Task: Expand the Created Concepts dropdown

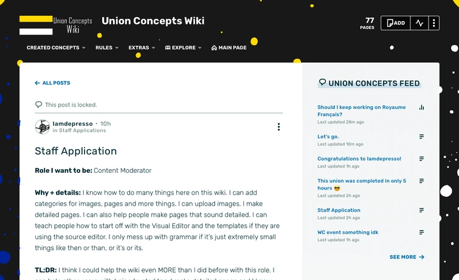Action: (x=56, y=47)
